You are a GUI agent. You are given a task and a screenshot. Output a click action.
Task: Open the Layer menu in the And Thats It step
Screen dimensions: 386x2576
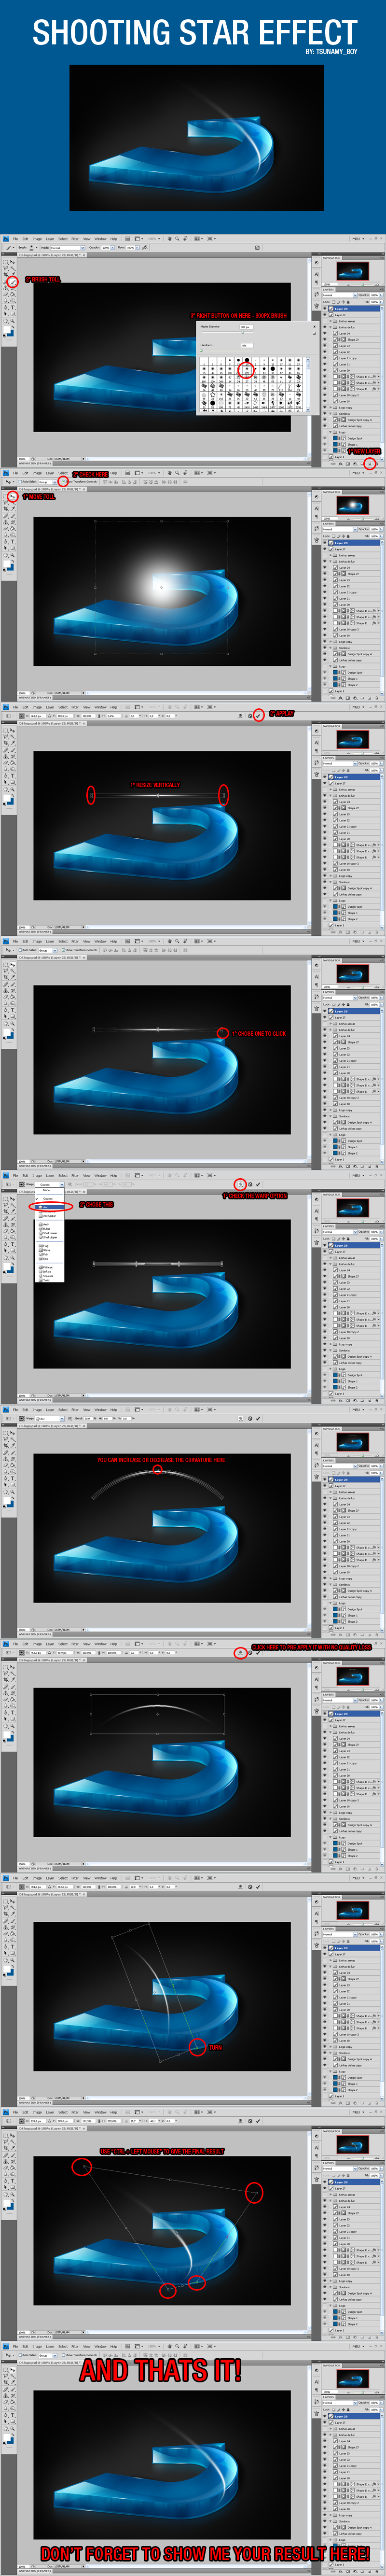(x=50, y=2346)
